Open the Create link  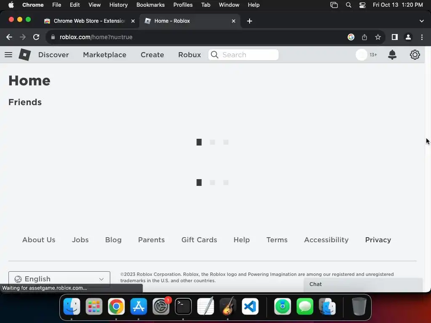pyautogui.click(x=152, y=55)
